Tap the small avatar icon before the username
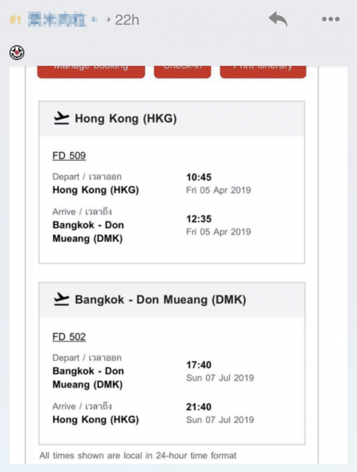Viewport: 357px width, 472px height. [x=15, y=21]
